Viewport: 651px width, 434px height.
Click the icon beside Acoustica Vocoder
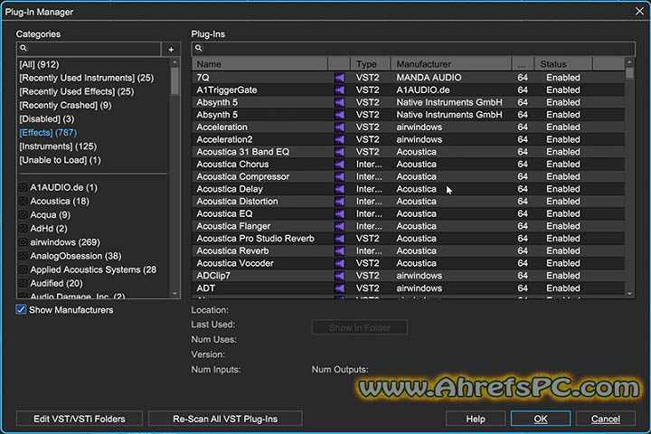pyautogui.click(x=340, y=263)
